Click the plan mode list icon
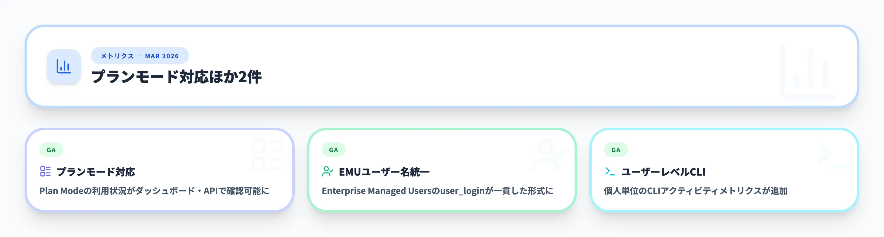 pos(45,171)
